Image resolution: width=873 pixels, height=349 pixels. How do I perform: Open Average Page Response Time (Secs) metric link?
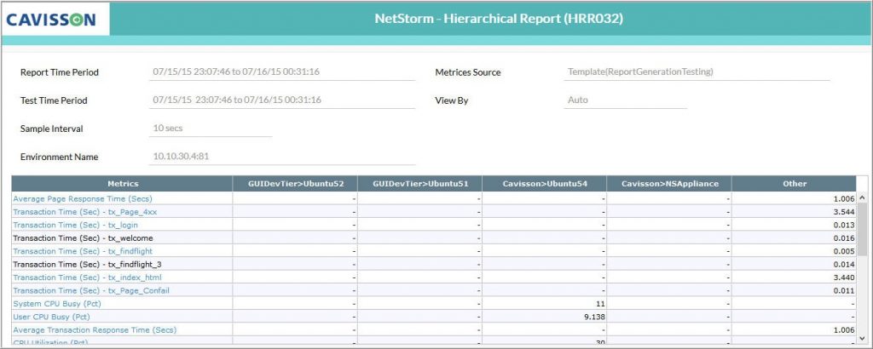[83, 198]
